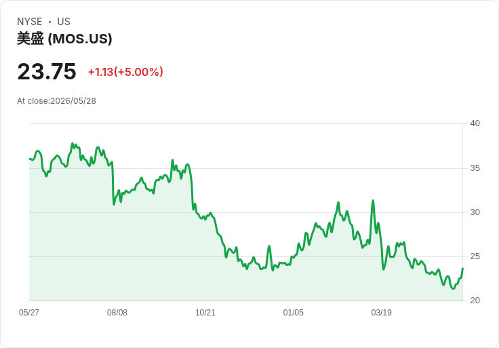Click the 08/08 x-axis date label
This screenshot has width=499, height=348.
click(x=117, y=312)
